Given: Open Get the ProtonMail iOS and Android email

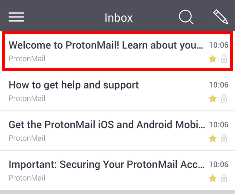Looking at the screenshot, I should coord(117,131).
